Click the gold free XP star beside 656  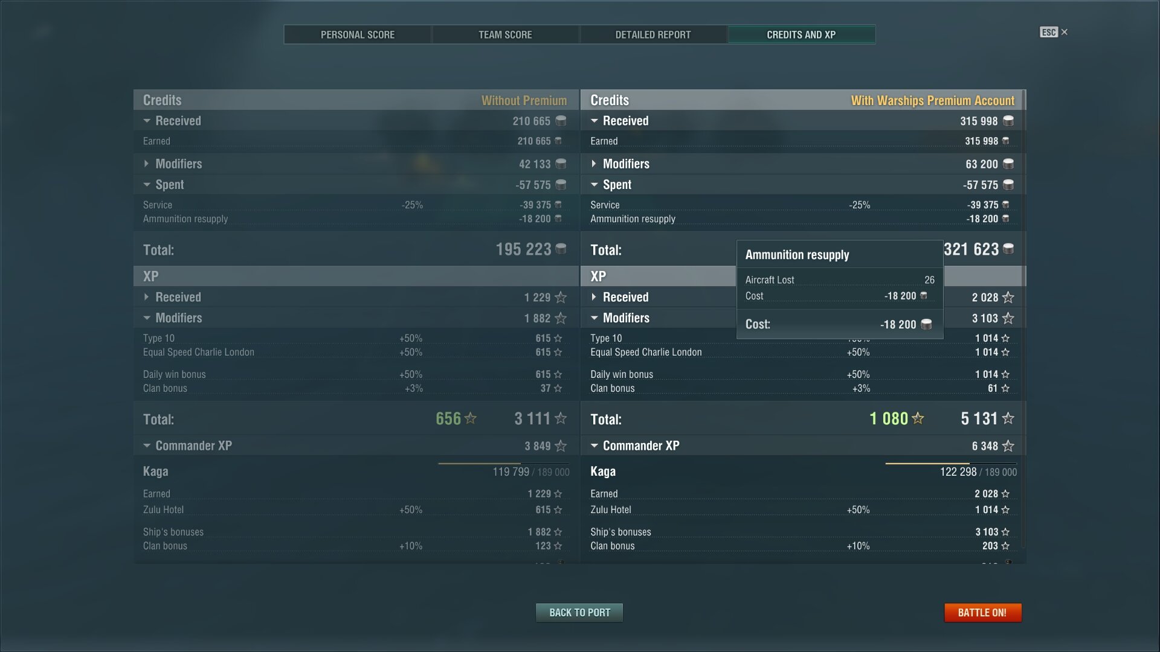point(471,418)
